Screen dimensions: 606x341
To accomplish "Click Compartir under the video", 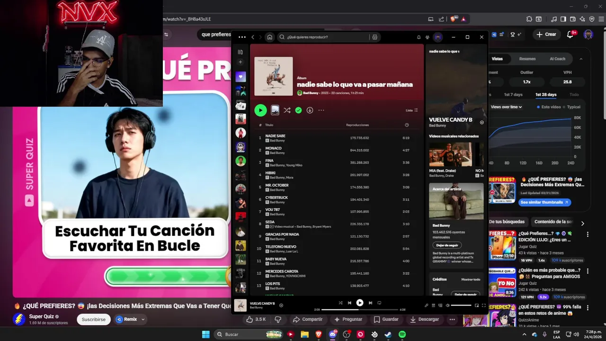I will tap(308, 319).
